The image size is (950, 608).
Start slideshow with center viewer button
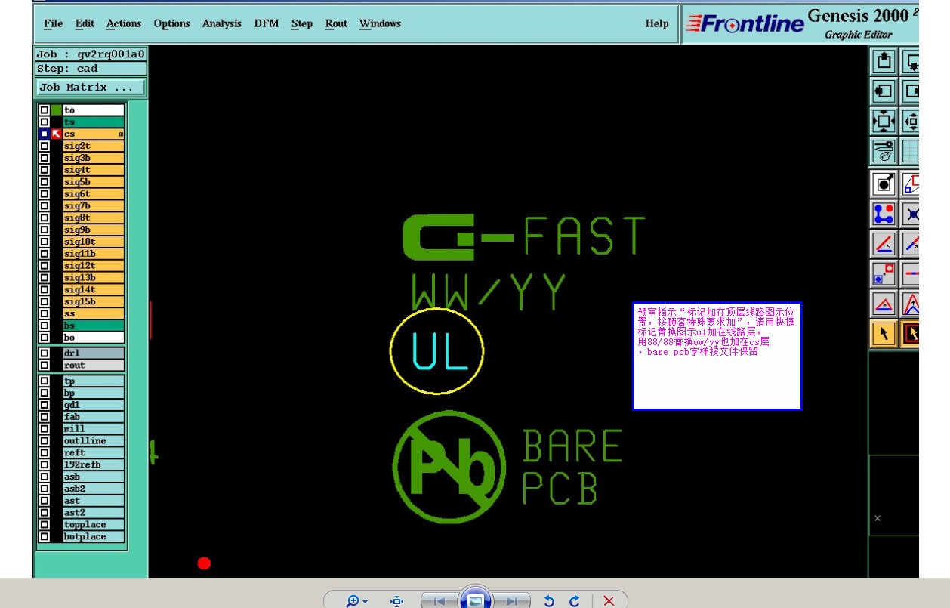click(476, 600)
